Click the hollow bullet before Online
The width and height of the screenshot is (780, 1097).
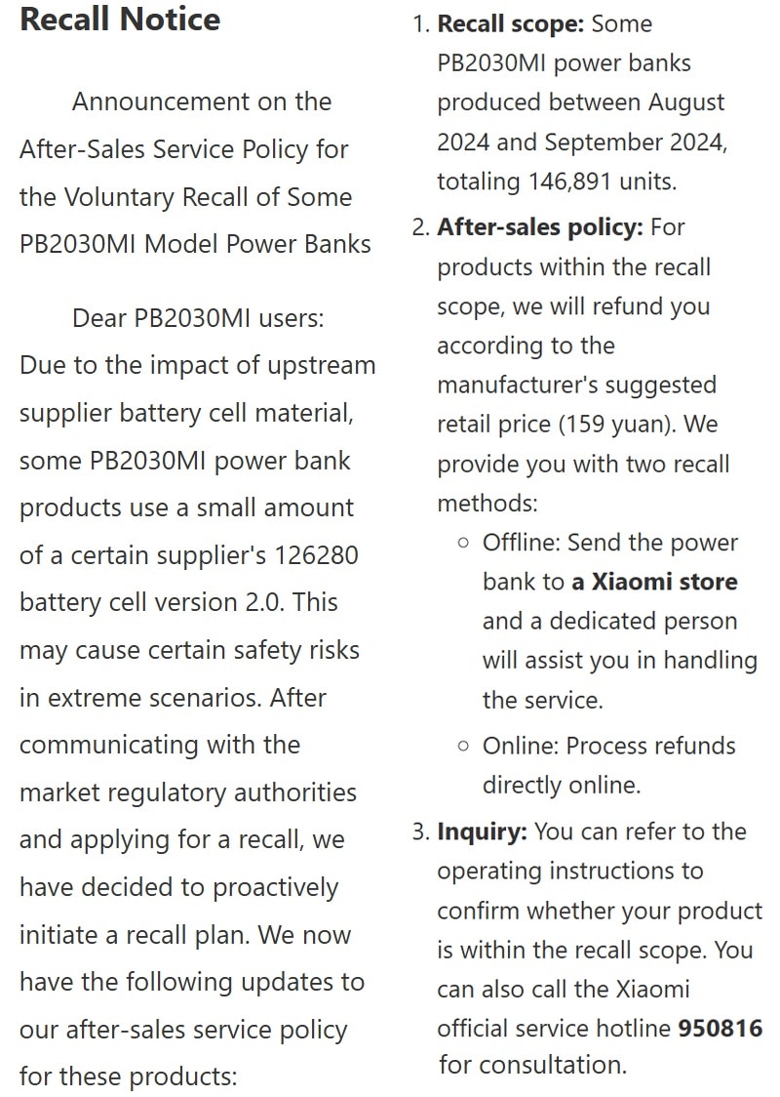coord(463,747)
